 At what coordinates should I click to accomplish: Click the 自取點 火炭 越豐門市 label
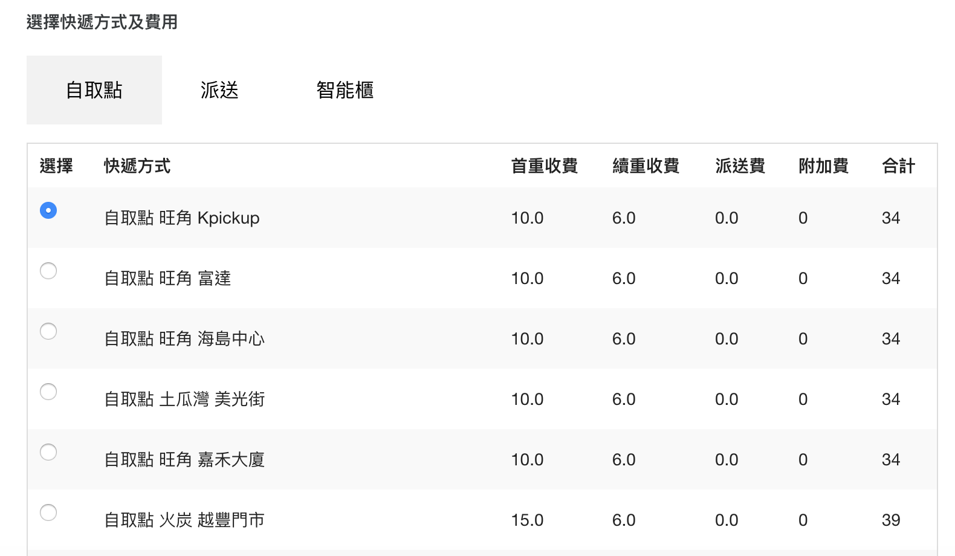[184, 520]
